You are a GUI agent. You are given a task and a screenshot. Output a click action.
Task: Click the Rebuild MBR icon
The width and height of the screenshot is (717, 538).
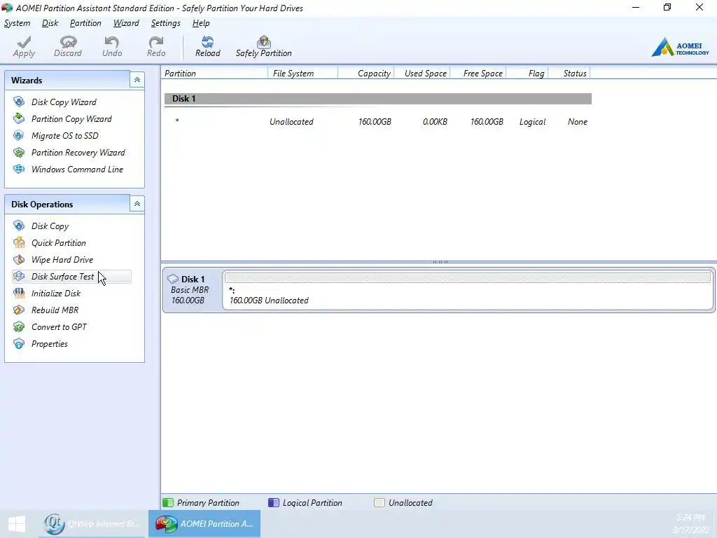pyautogui.click(x=19, y=310)
